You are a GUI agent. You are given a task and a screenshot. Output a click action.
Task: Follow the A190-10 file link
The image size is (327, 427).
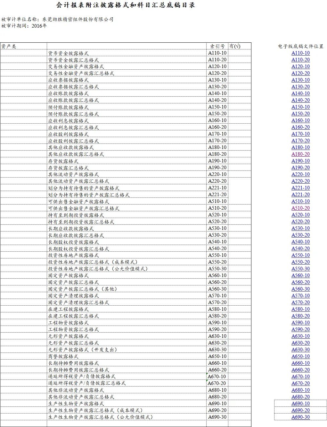click(x=300, y=161)
